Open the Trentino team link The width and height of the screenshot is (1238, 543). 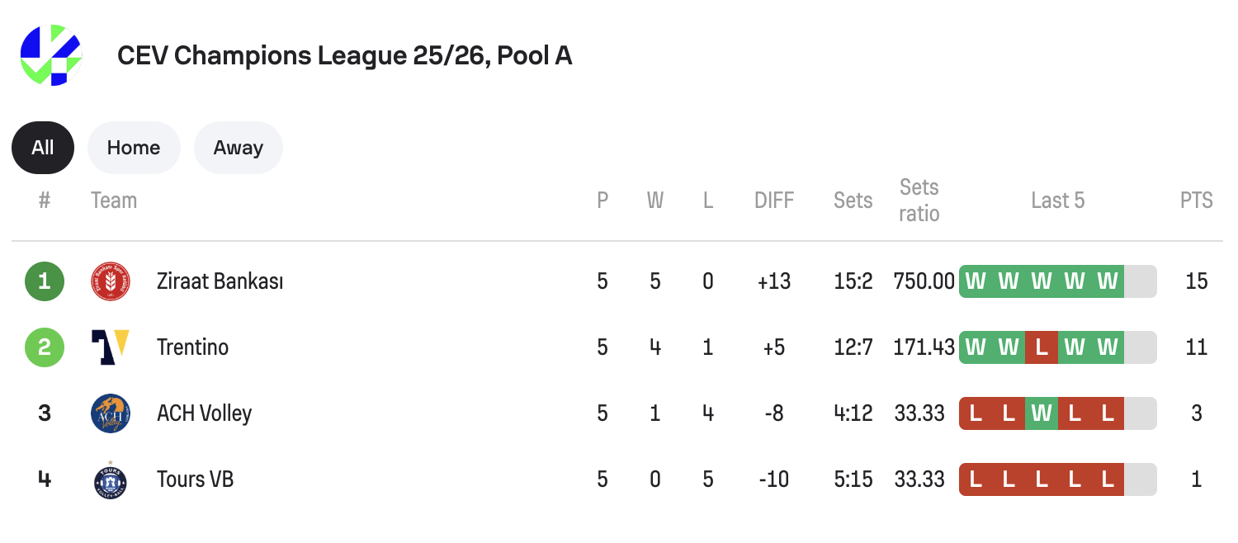(193, 347)
